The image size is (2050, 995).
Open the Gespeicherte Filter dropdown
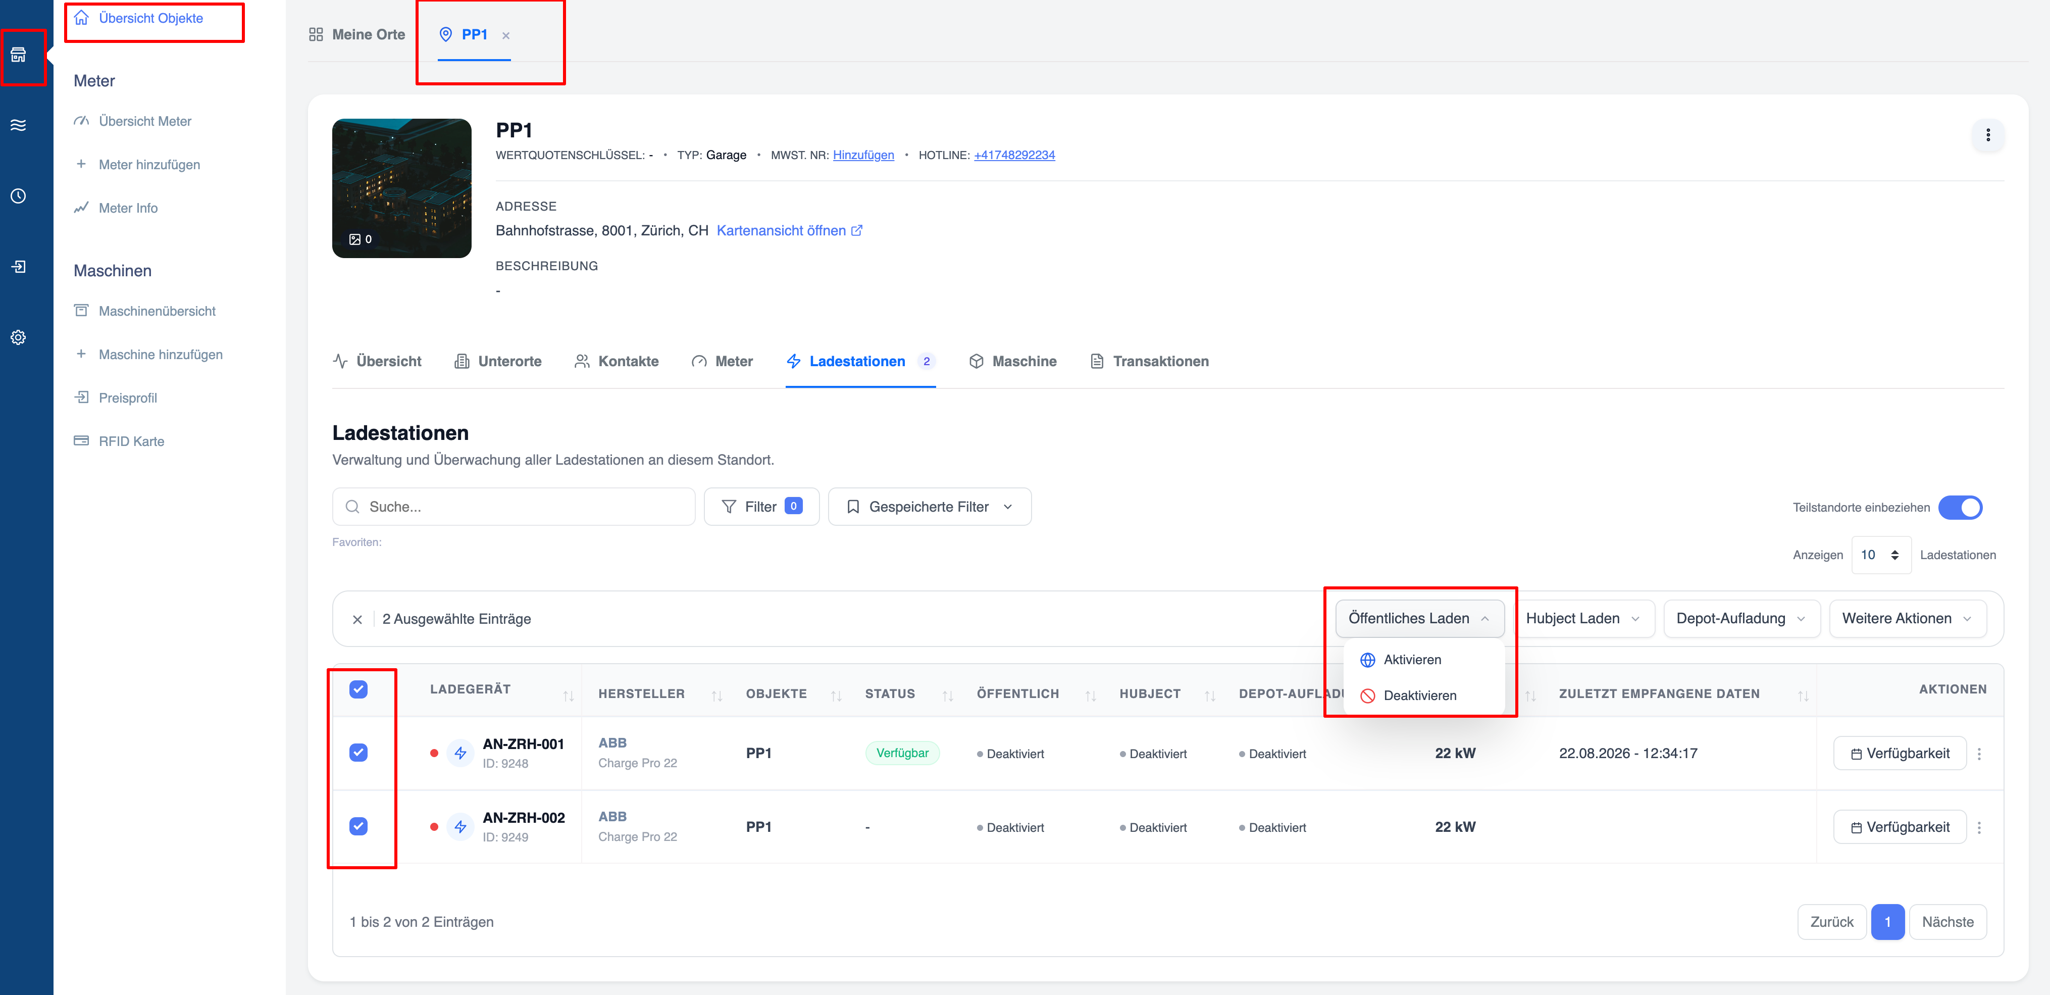click(x=929, y=507)
